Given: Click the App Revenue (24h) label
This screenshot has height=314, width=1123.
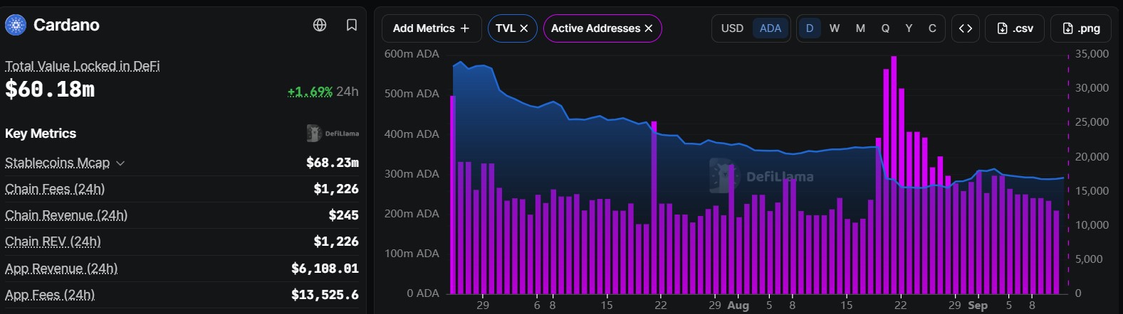Looking at the screenshot, I should click(x=61, y=269).
